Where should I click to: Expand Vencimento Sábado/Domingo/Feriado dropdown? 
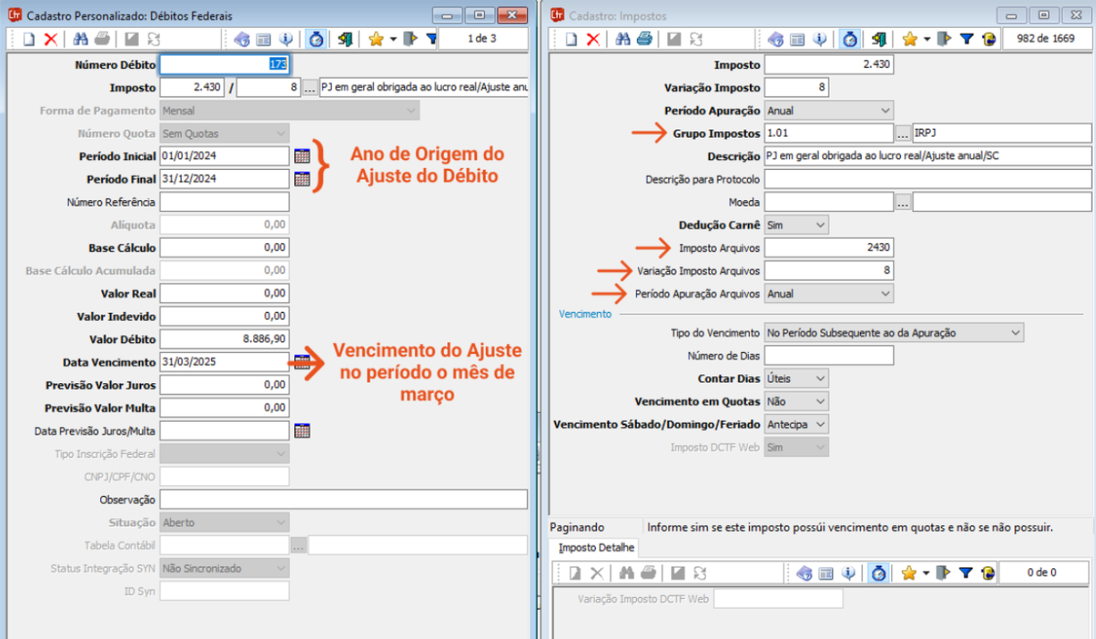pos(795,425)
